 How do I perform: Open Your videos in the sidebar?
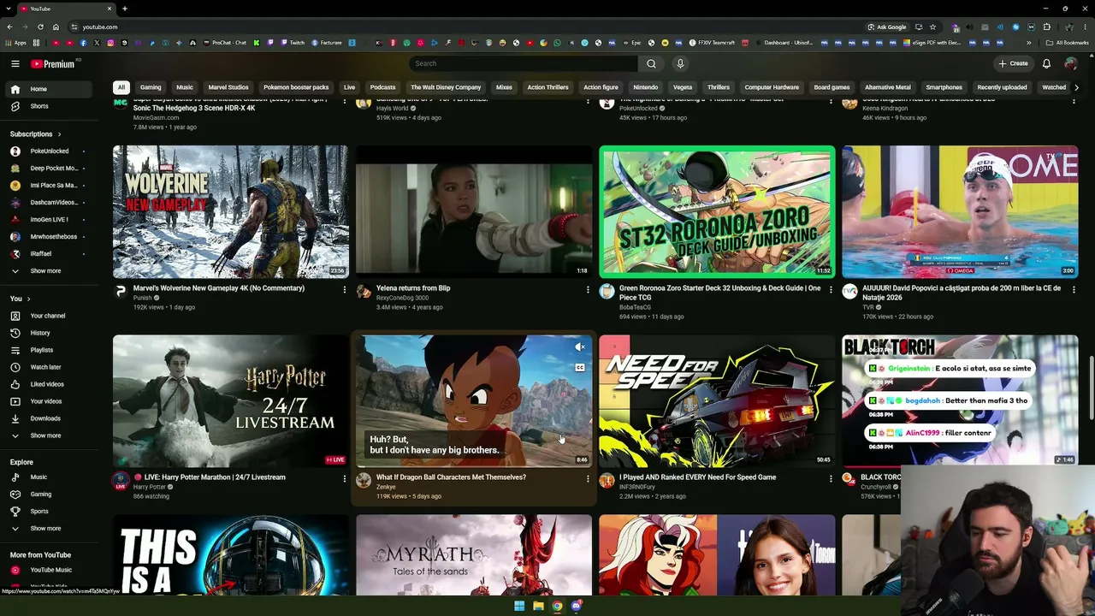click(x=48, y=401)
